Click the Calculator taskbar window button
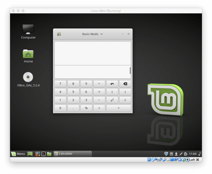Viewport: 212px width, 174px height. point(73,154)
